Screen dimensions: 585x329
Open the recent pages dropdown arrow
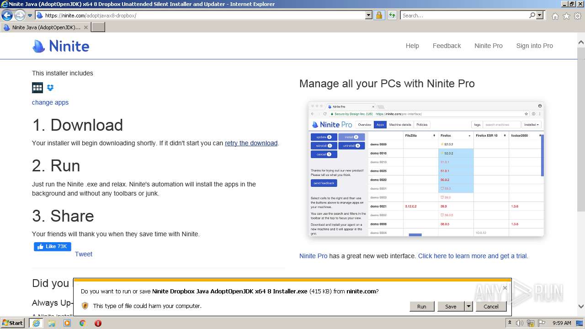pyautogui.click(x=30, y=16)
